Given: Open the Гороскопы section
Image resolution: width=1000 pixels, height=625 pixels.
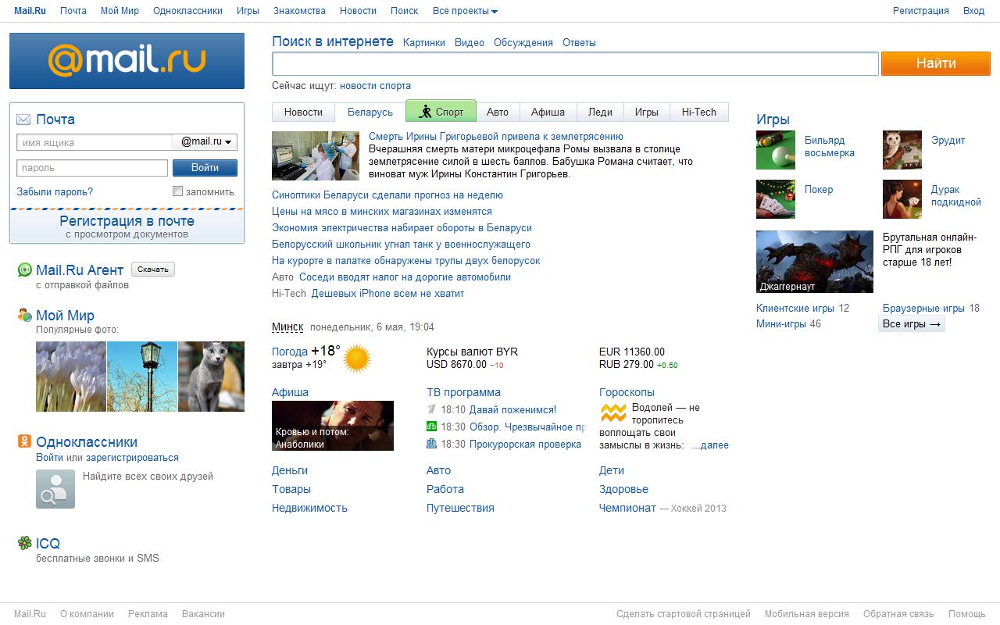Looking at the screenshot, I should point(627,392).
